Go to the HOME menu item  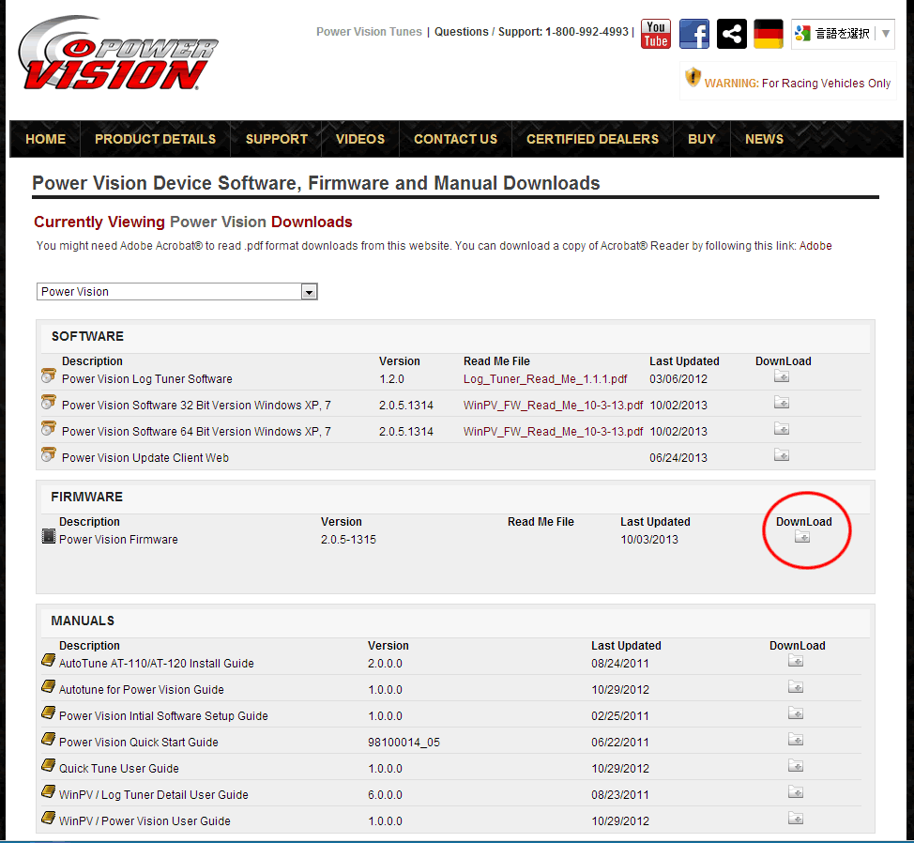coord(45,139)
